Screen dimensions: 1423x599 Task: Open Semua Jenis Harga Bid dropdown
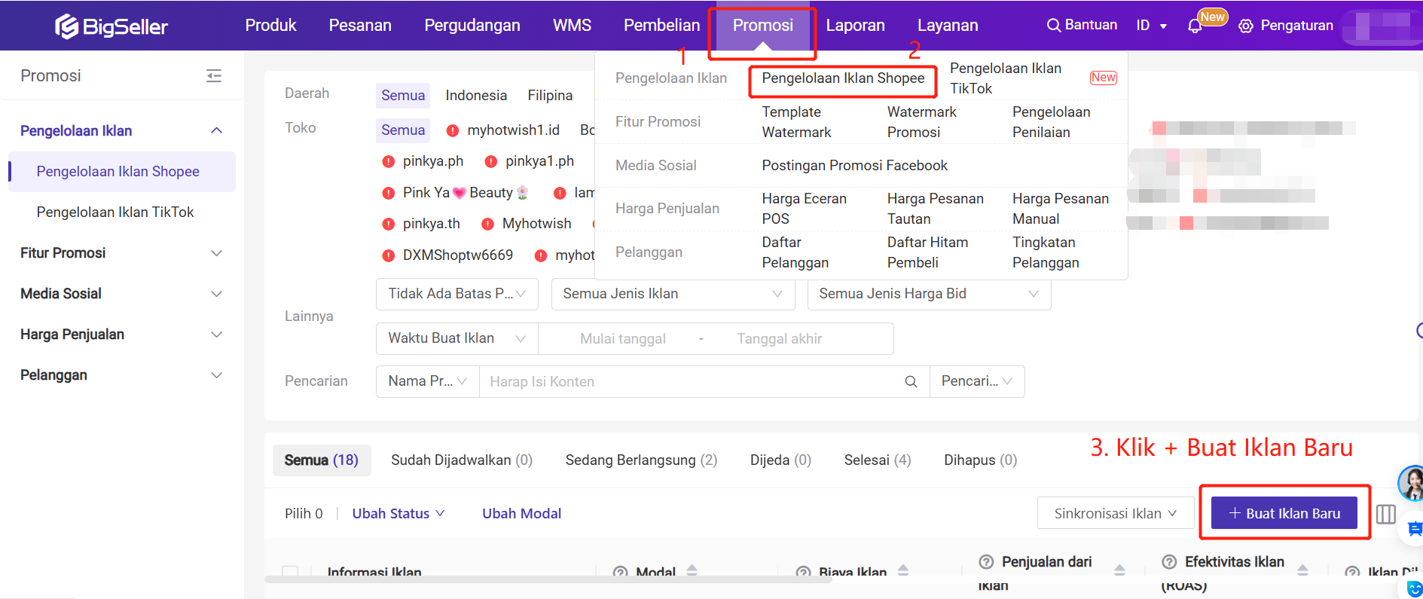tap(929, 294)
